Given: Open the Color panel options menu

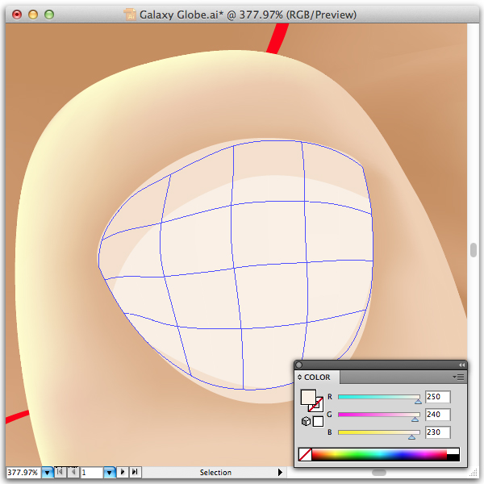Looking at the screenshot, I should (x=459, y=377).
